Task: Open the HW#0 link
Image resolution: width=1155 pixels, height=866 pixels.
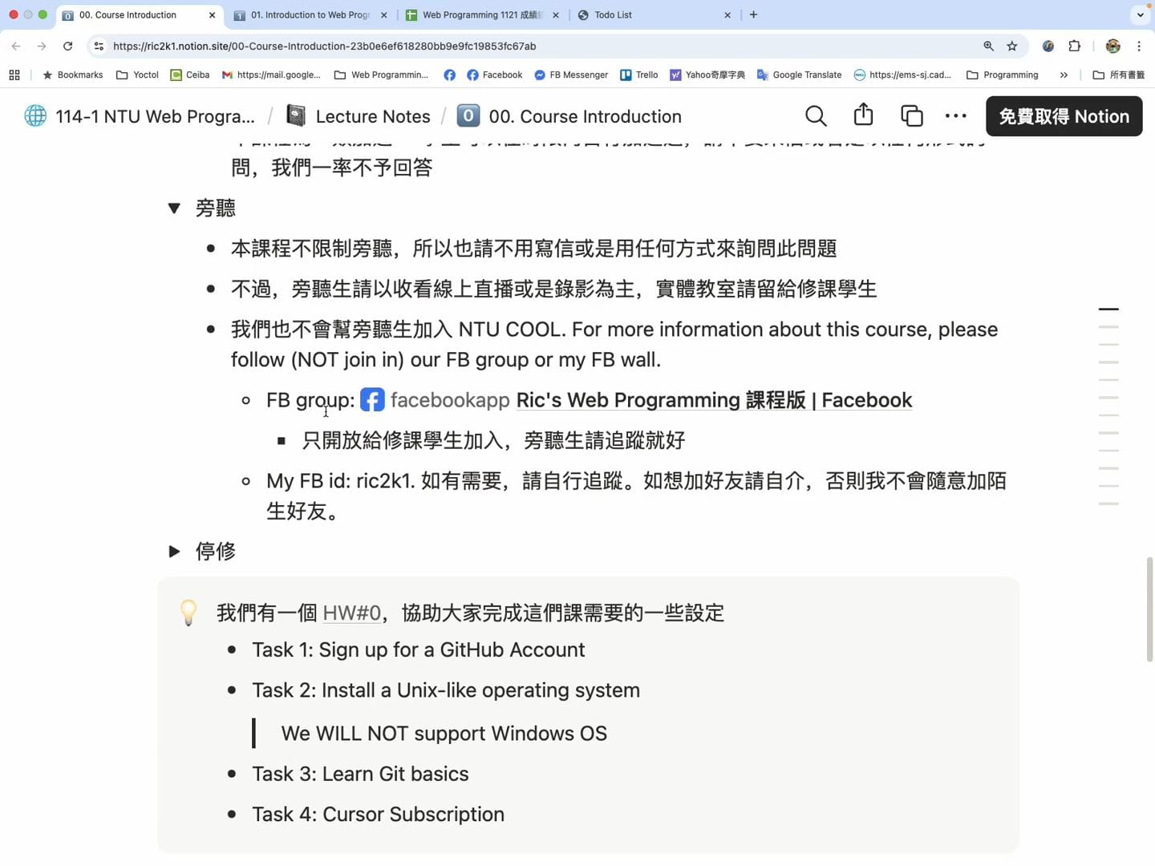Action: click(351, 613)
